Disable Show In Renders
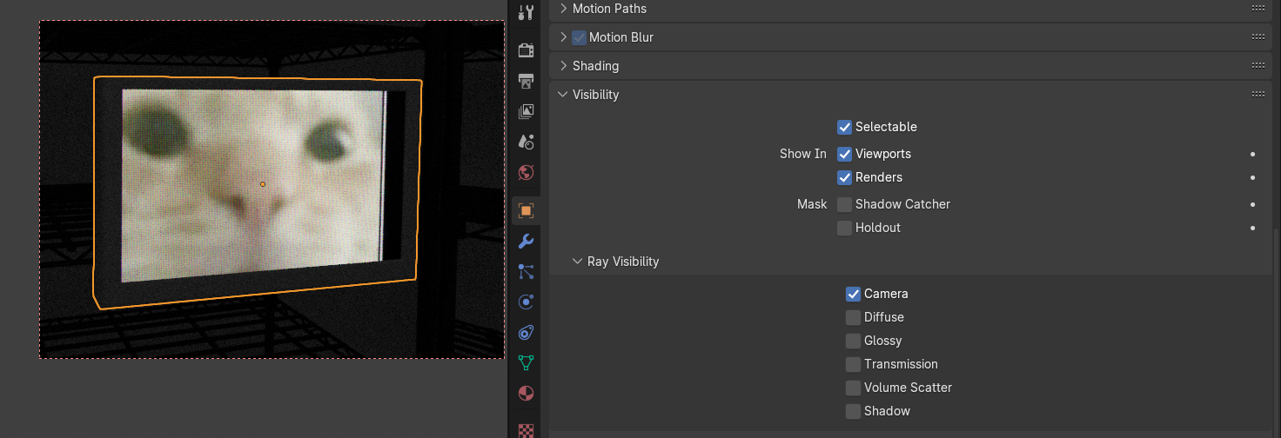Viewport: 1281px width, 438px height. click(x=844, y=177)
